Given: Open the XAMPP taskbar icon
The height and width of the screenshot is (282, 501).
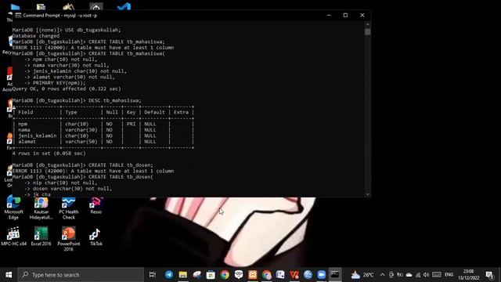Looking at the screenshot, I should [252, 275].
